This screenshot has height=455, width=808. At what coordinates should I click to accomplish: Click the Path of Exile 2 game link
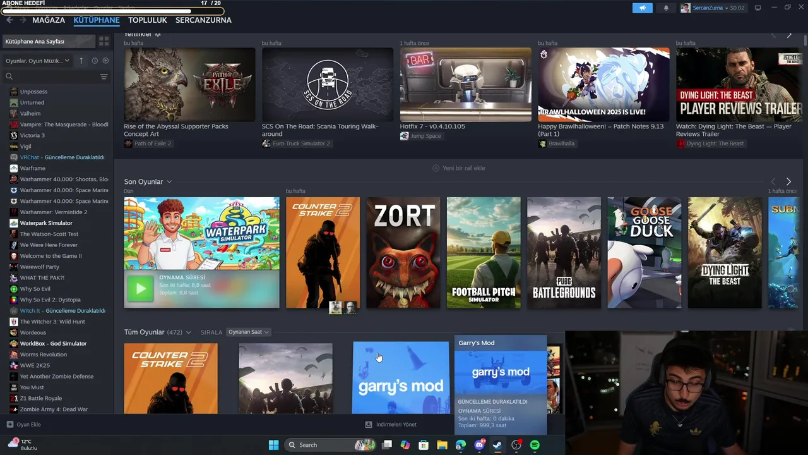click(x=148, y=143)
